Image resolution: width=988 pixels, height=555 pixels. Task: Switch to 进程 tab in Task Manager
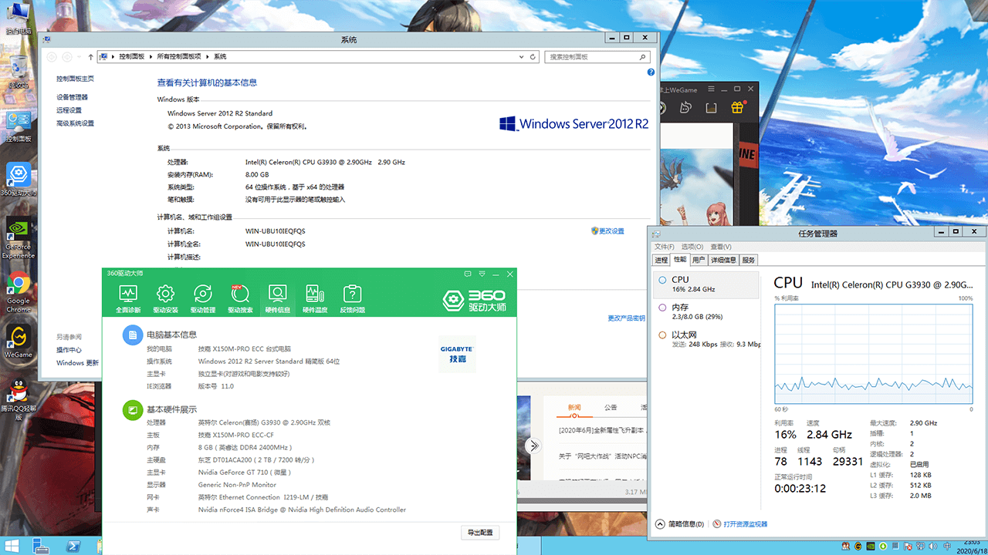pyautogui.click(x=661, y=260)
